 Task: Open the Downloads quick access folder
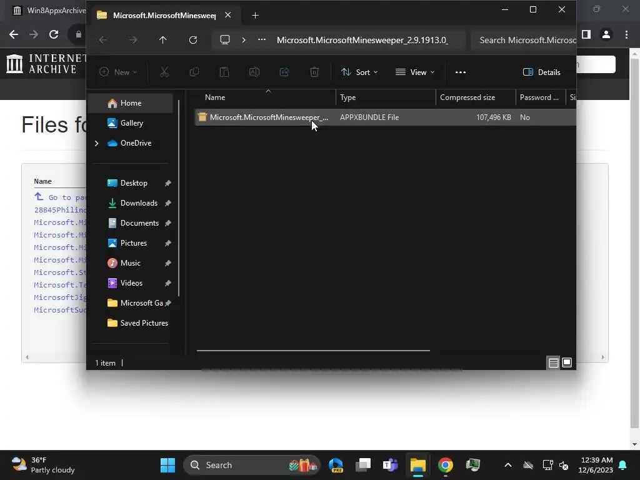139,203
